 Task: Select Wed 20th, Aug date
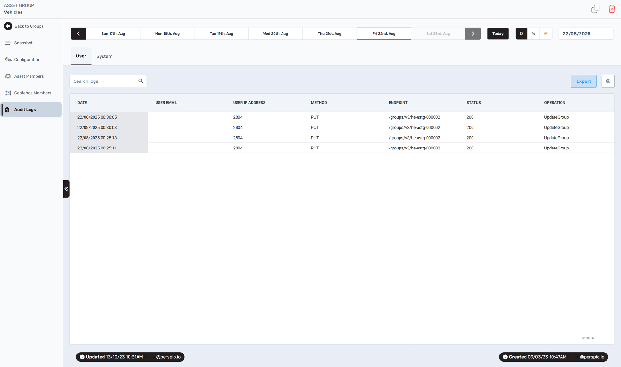tap(275, 33)
